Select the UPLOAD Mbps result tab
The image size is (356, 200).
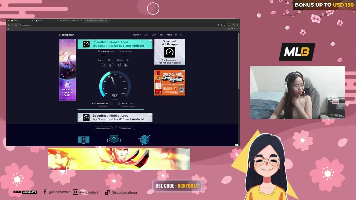(x=126, y=51)
